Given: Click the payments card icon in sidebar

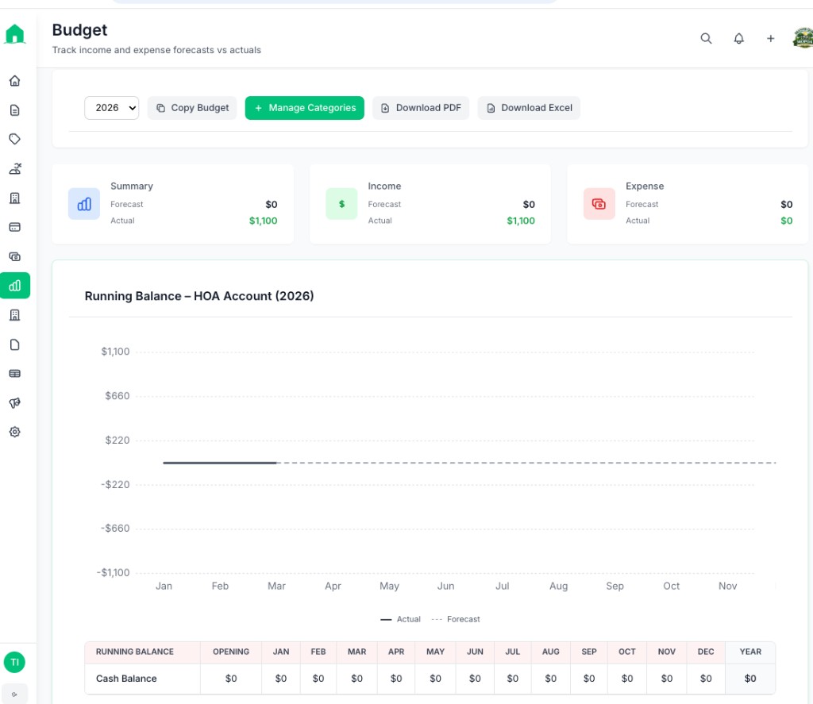Looking at the screenshot, I should (15, 227).
